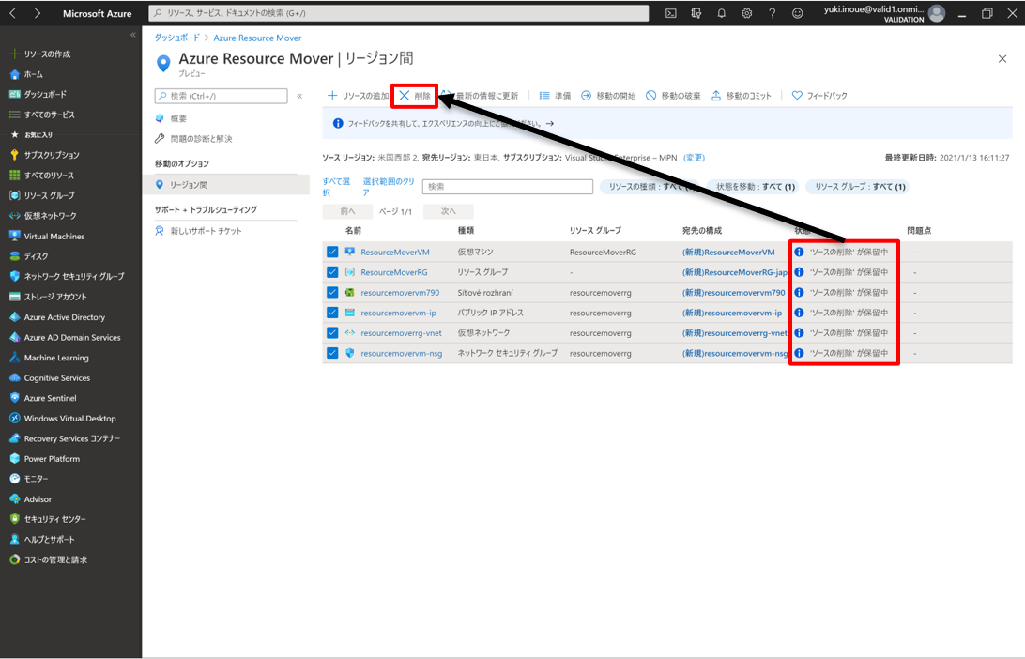
Task: Open Cloud Shell from the top bar
Action: (x=671, y=13)
